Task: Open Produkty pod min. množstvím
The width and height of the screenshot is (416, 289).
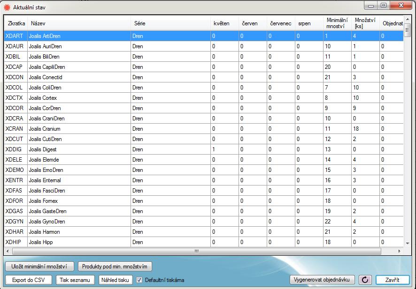Action: 115,266
